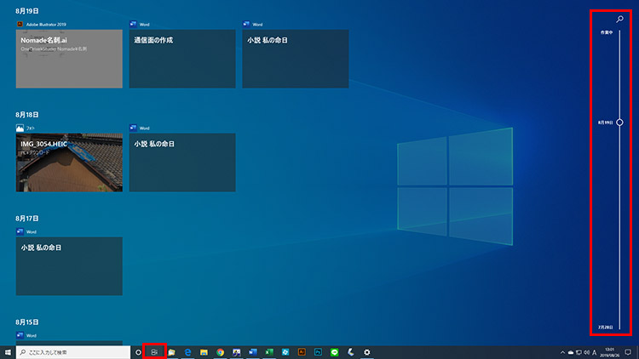639x359 pixels.
Task: Open the Windows Start menu
Action: click(8, 351)
